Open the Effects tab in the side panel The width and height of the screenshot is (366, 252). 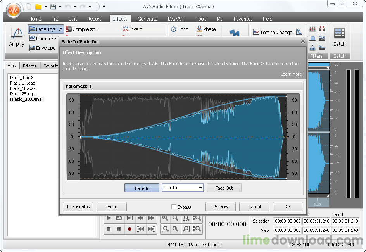(29, 66)
